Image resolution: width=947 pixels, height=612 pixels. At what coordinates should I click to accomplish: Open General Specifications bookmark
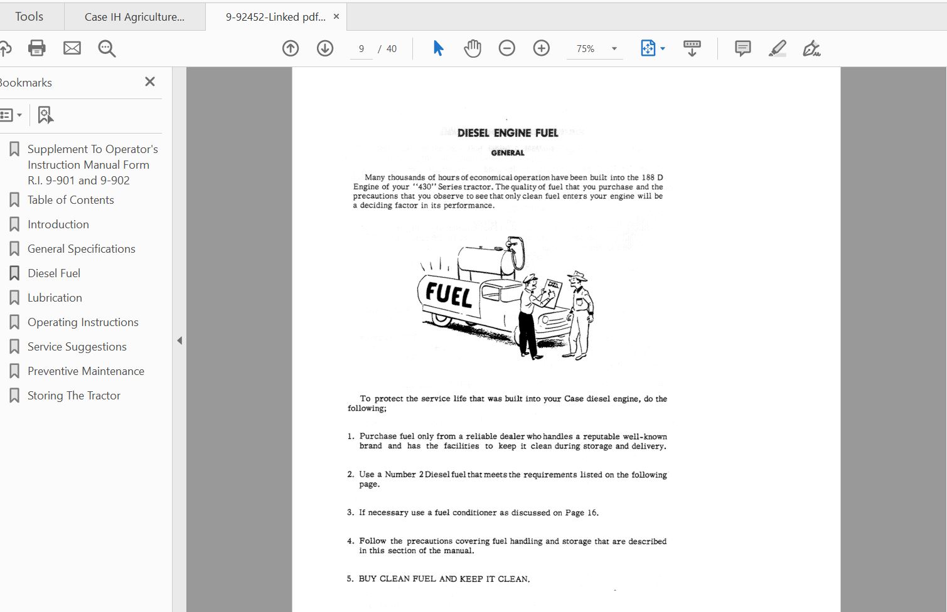(82, 249)
